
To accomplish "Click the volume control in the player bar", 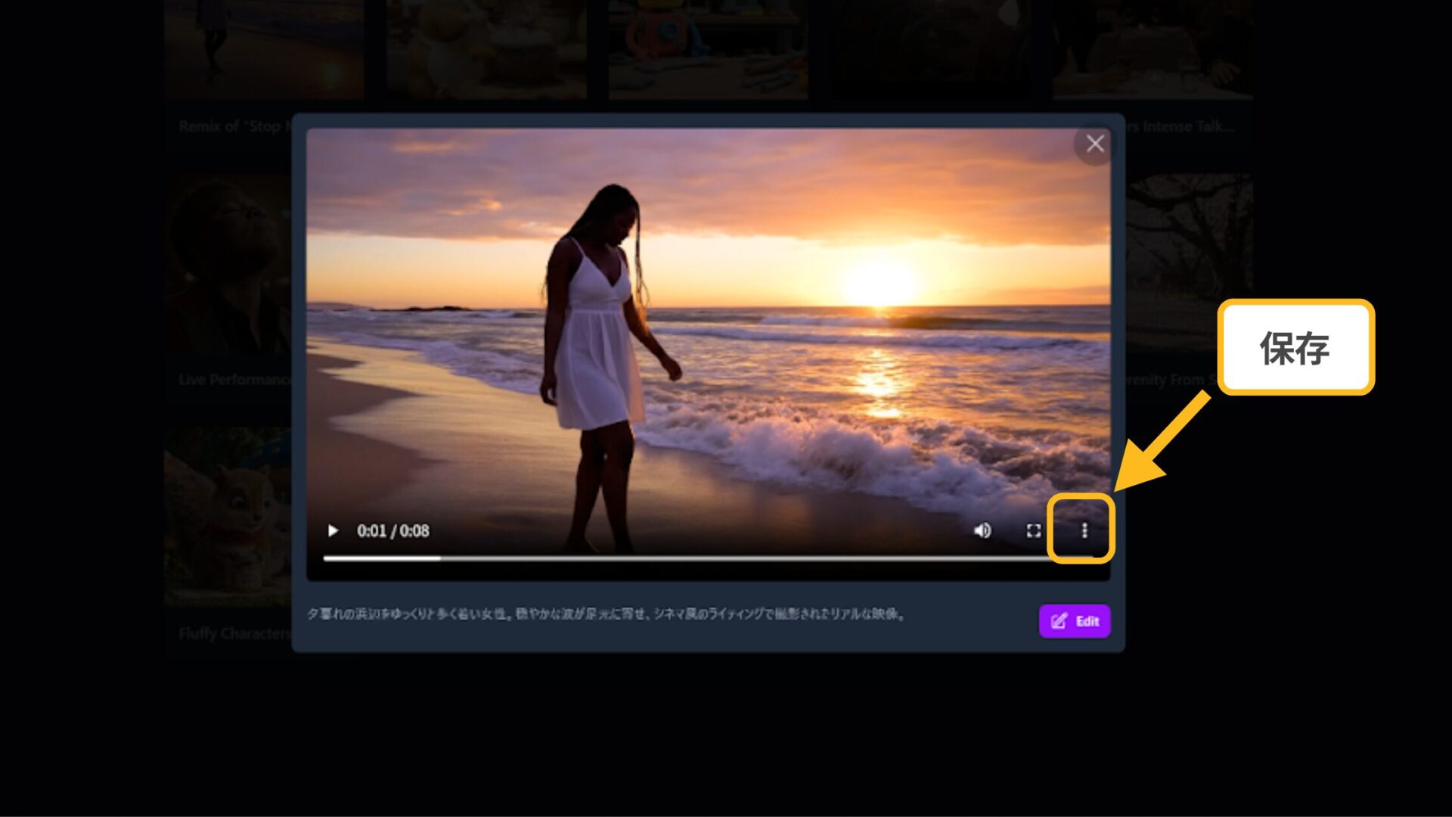I will click(983, 530).
